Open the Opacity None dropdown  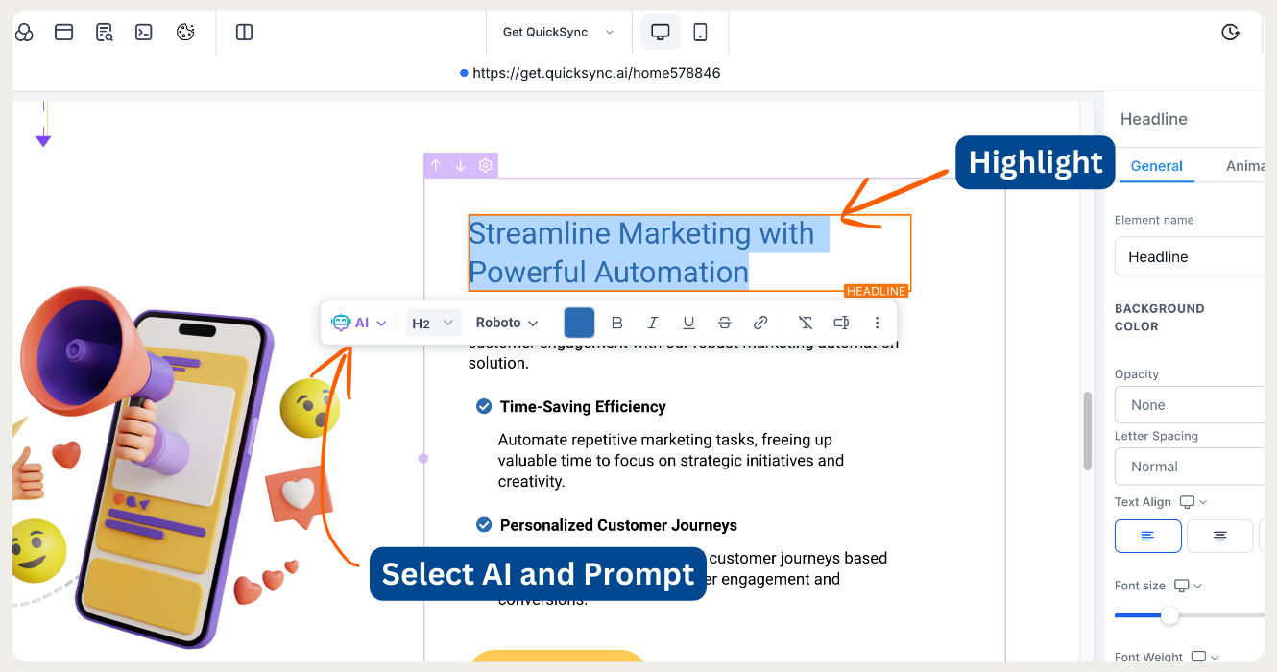tap(1190, 405)
